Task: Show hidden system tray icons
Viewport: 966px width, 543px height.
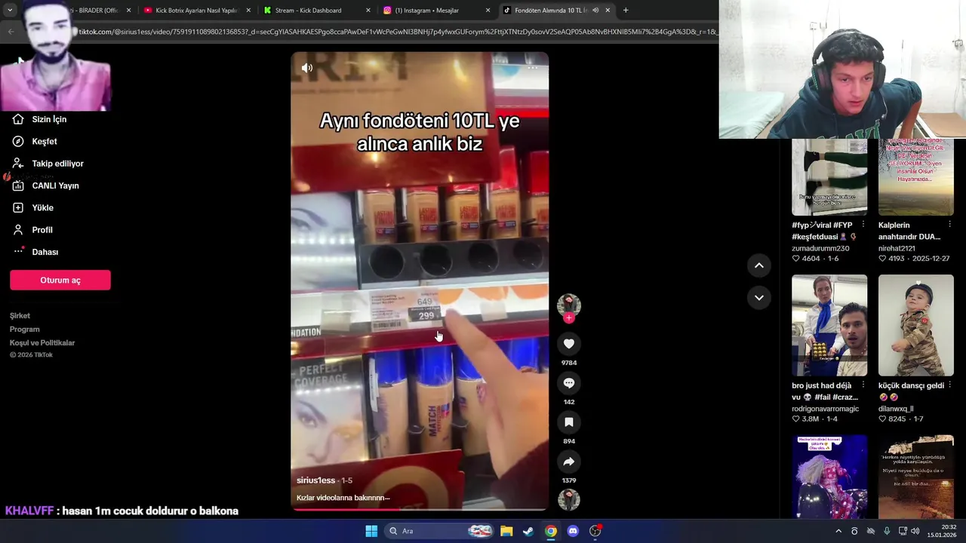Action: coord(838,531)
